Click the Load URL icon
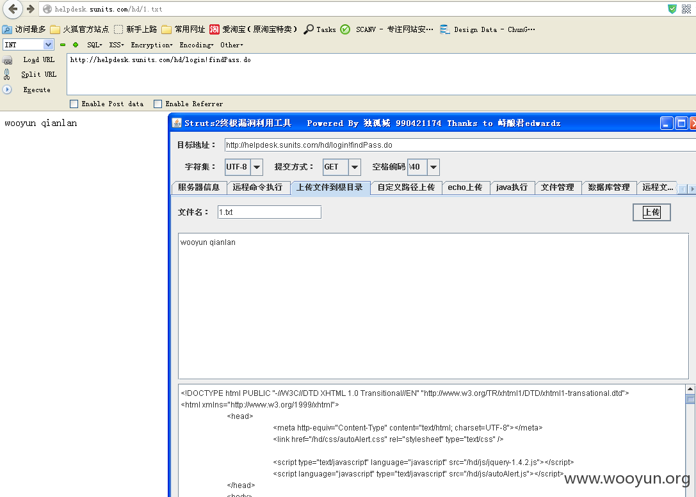696x497 pixels. tap(8, 60)
